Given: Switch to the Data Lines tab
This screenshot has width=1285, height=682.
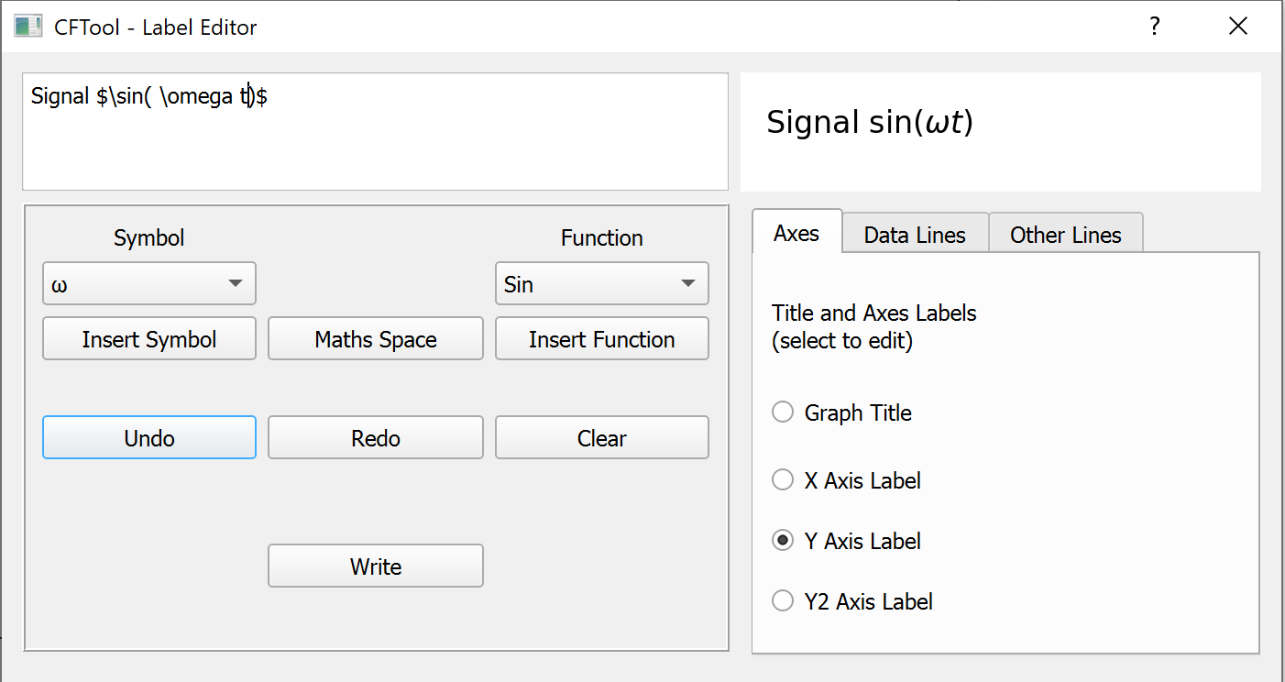Looking at the screenshot, I should (x=915, y=235).
